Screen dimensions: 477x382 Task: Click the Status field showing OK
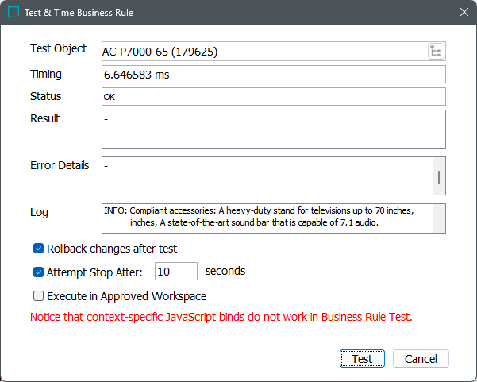273,97
